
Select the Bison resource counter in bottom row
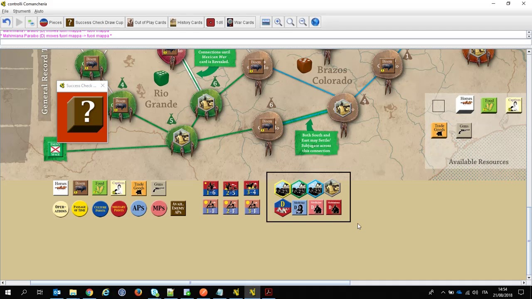pyautogui.click(x=80, y=188)
